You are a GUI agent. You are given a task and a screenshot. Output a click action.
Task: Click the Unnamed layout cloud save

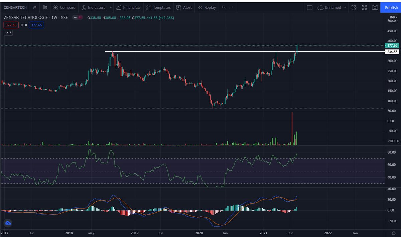329,7
